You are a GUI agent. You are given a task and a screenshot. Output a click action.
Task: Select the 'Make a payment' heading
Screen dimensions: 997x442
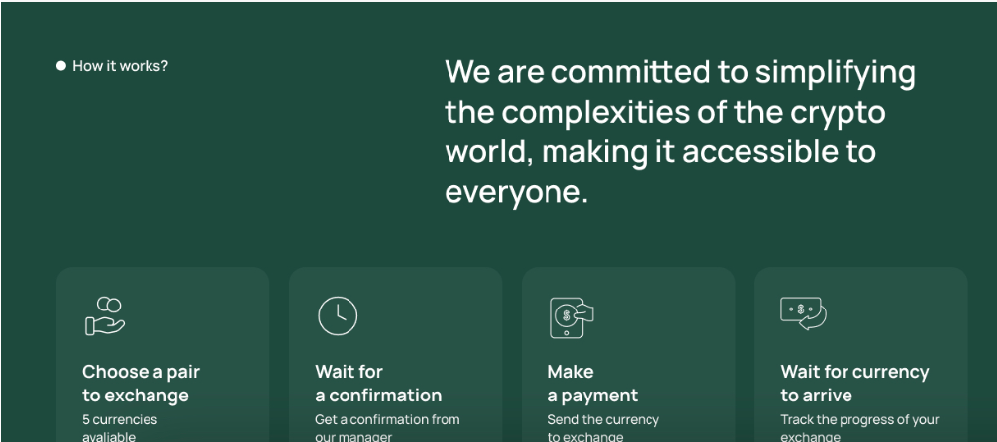tap(593, 384)
